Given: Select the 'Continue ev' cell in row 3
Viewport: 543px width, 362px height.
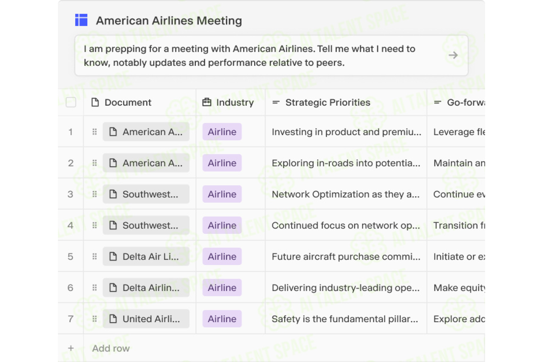Looking at the screenshot, I should [456, 194].
